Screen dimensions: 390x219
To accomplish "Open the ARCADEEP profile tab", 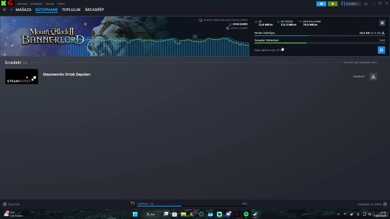I will pyautogui.click(x=94, y=10).
